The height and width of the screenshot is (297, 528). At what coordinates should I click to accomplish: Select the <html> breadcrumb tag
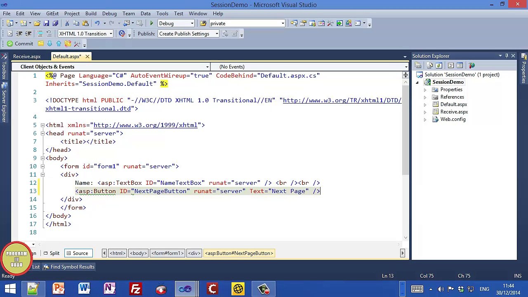point(118,253)
